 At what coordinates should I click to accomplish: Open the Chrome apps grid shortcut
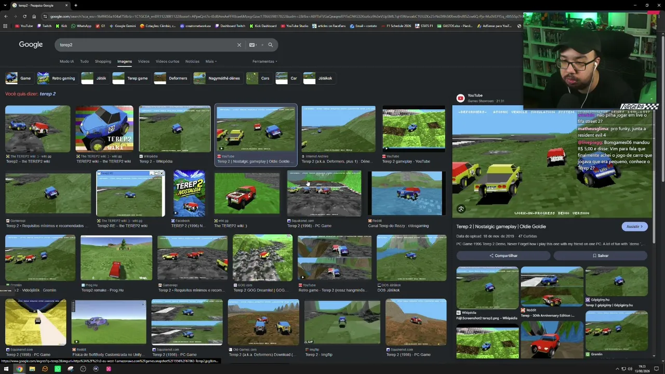(6, 26)
